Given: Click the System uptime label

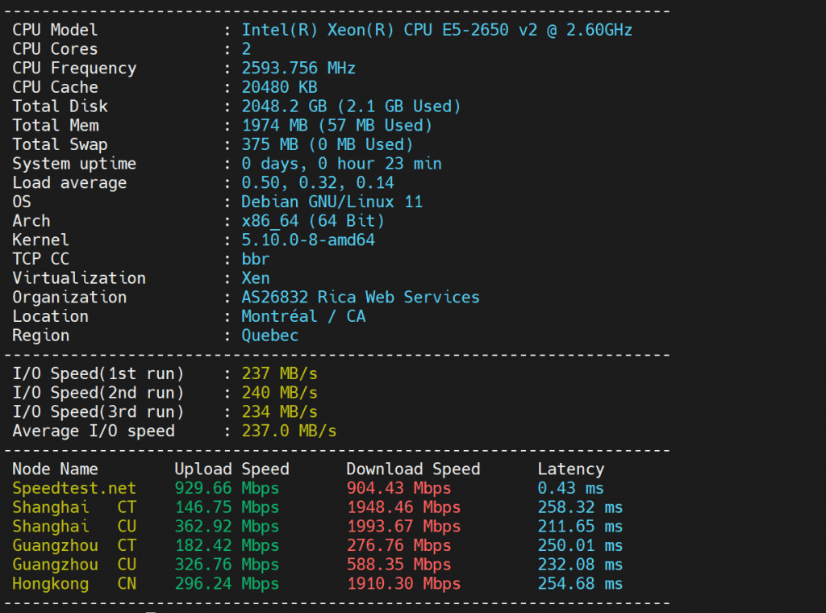Looking at the screenshot, I should pyautogui.click(x=74, y=164).
